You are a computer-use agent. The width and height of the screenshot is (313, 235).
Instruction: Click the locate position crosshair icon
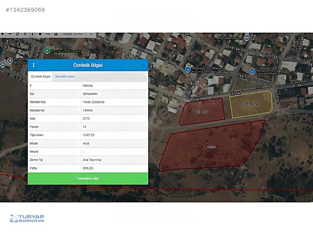(x=25, y=34)
